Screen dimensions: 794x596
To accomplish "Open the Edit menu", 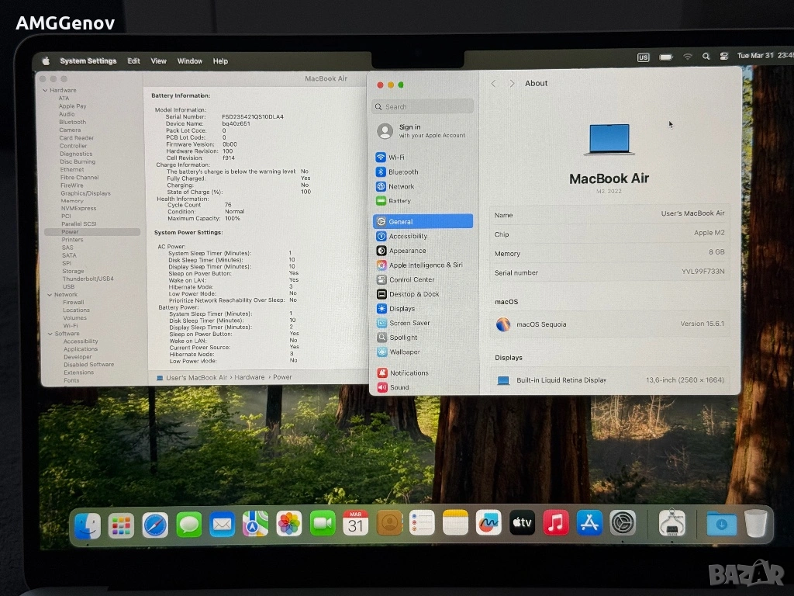I will 134,61.
